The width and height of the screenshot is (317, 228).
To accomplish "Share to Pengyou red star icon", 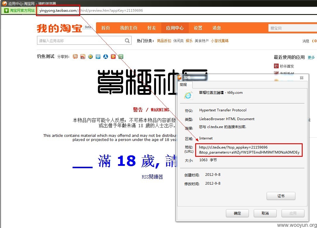I will (113, 57).
